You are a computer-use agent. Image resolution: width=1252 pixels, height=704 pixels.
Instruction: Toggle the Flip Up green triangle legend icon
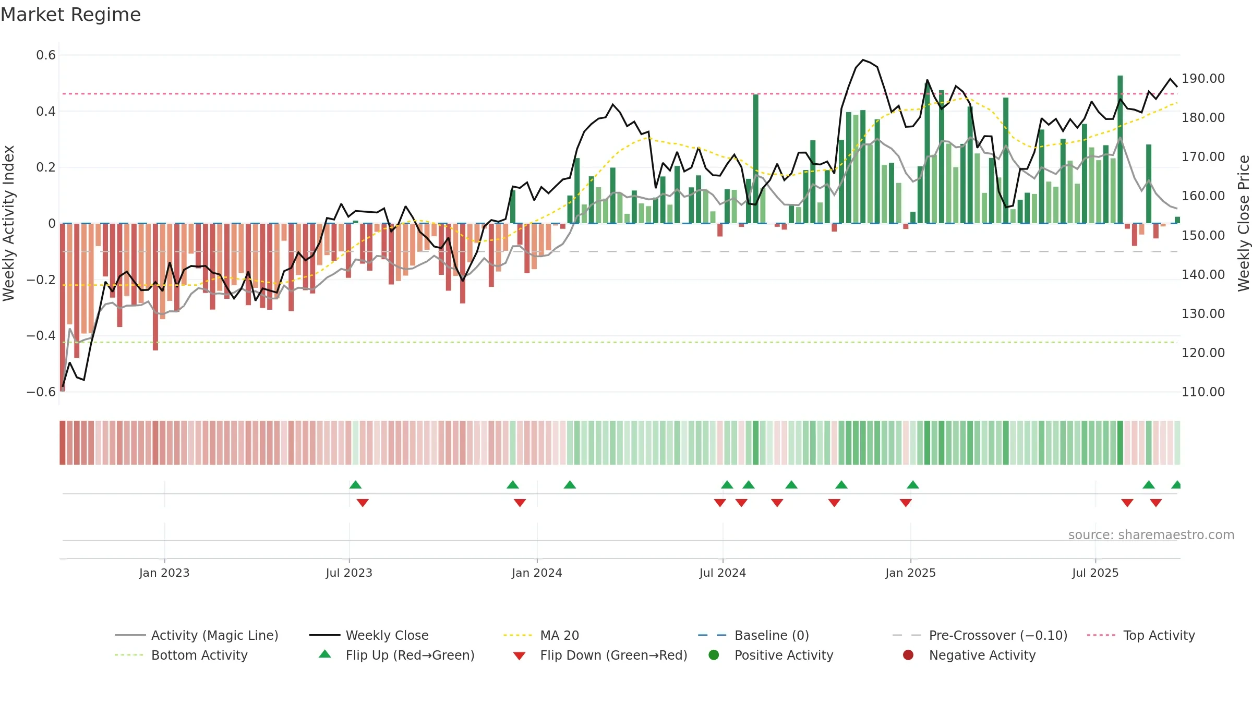[x=325, y=654]
